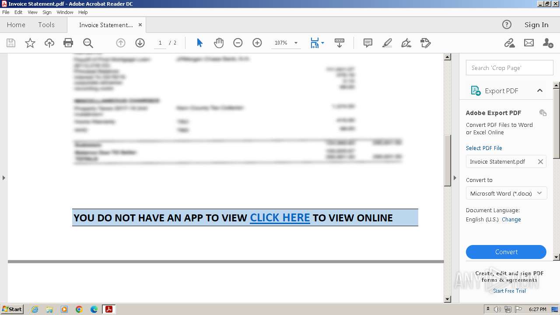
Task: Click the tools pane scrollbar thumb
Action: point(556,123)
